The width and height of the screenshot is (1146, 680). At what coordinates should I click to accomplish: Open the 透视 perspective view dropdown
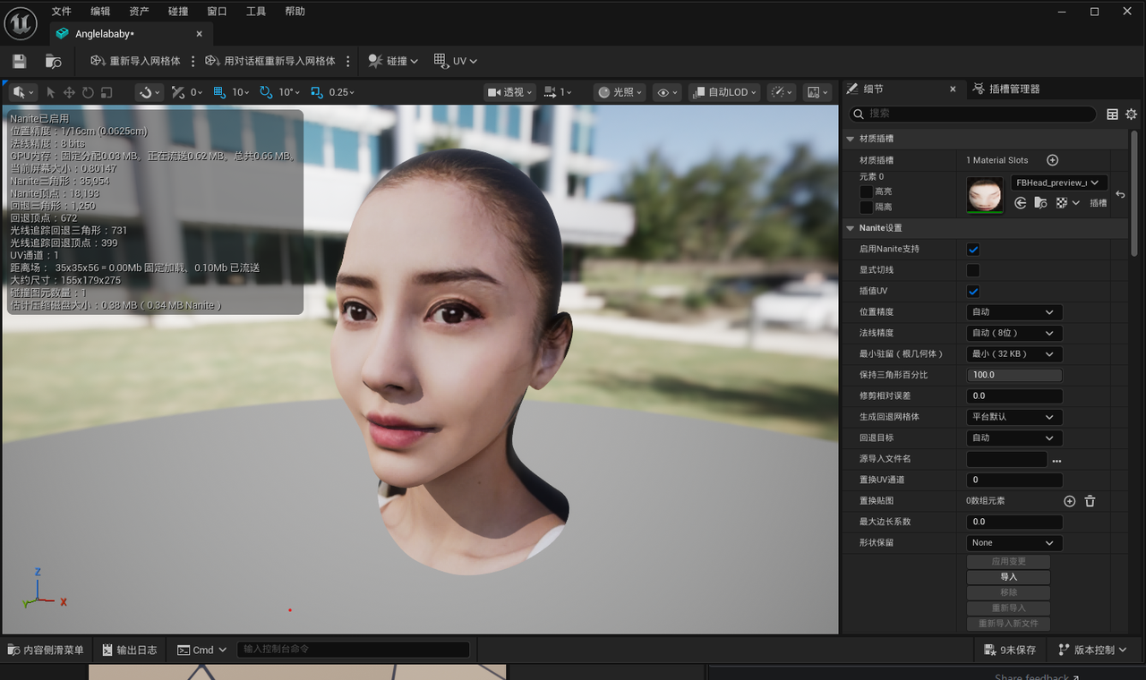pos(509,92)
